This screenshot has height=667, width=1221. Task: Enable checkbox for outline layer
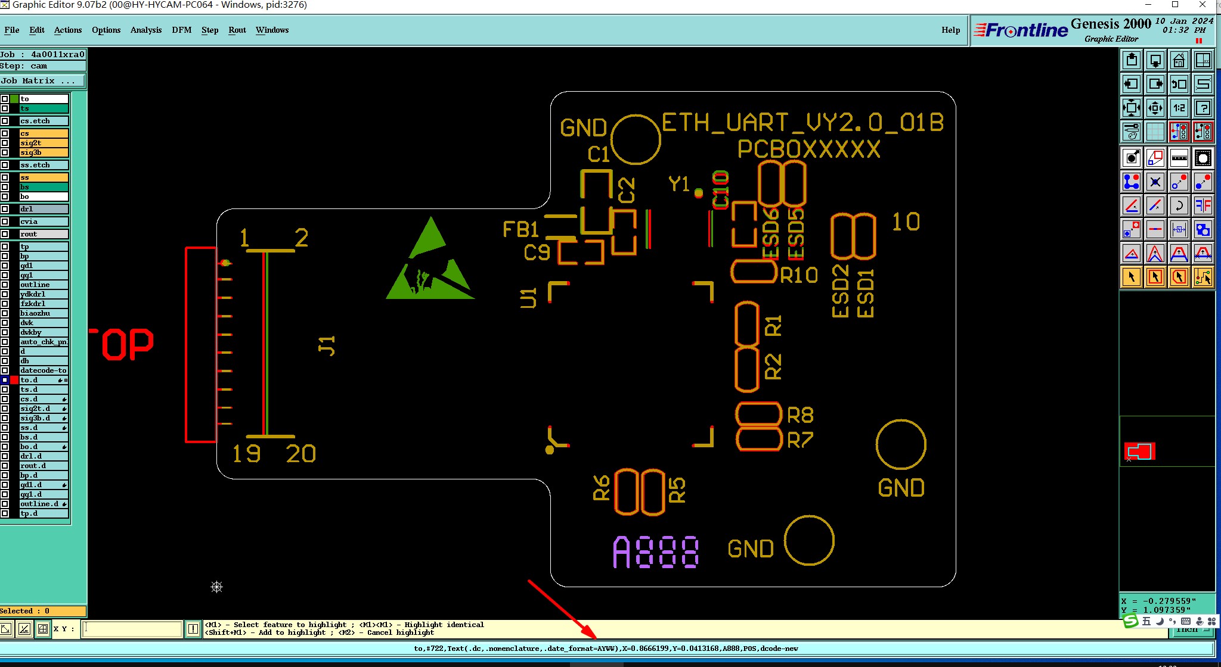tap(5, 285)
